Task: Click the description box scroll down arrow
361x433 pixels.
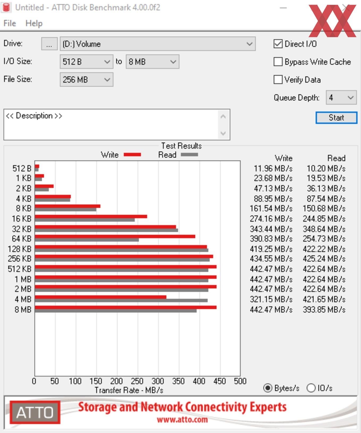Action: point(223,133)
